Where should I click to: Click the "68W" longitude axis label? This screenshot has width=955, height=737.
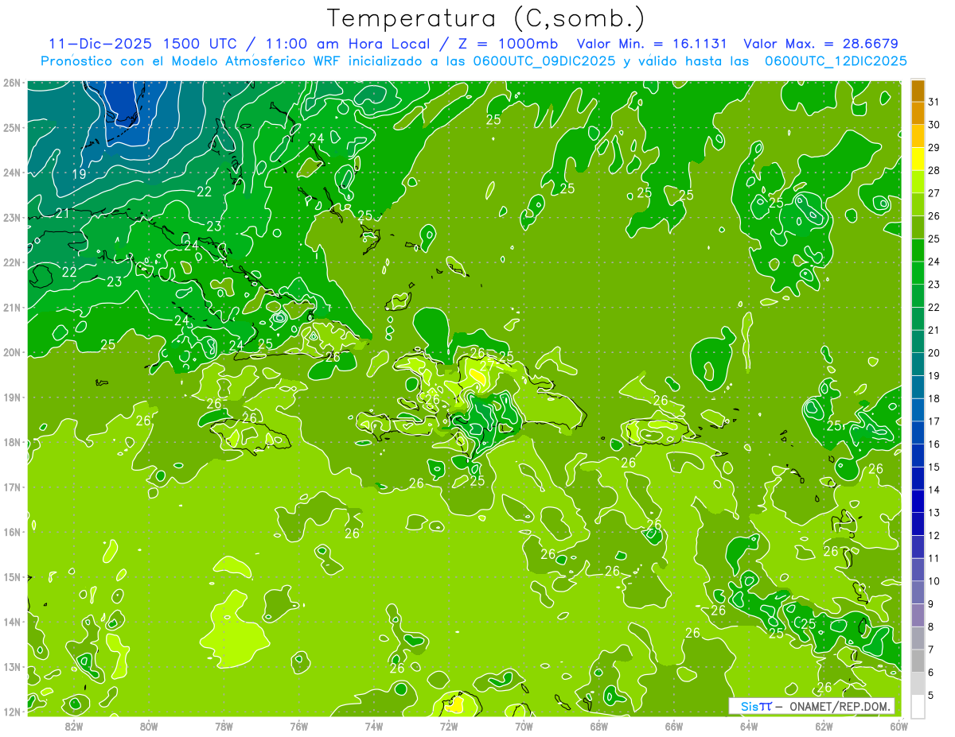598,725
